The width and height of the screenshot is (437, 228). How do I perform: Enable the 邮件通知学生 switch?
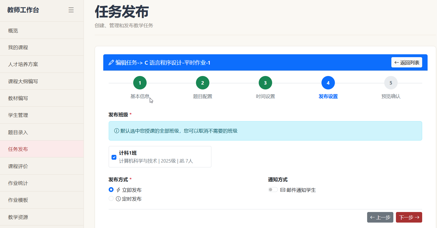273,190
